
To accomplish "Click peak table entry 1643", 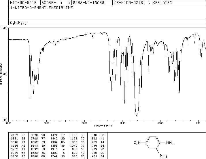I will click(34, 145).
